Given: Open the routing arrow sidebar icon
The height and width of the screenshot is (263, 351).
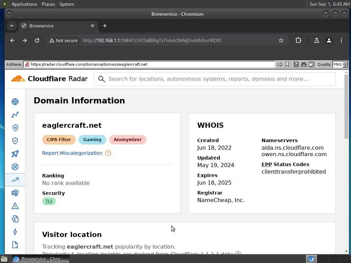Looking at the screenshot, I should pos(15,128).
